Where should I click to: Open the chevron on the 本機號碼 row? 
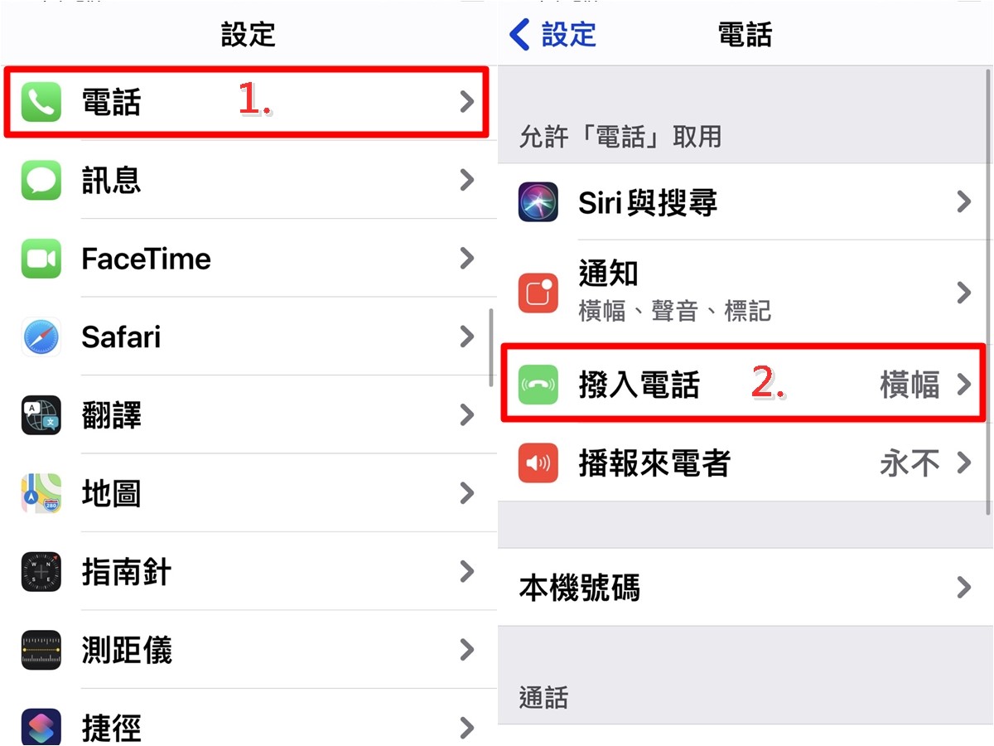[963, 588]
